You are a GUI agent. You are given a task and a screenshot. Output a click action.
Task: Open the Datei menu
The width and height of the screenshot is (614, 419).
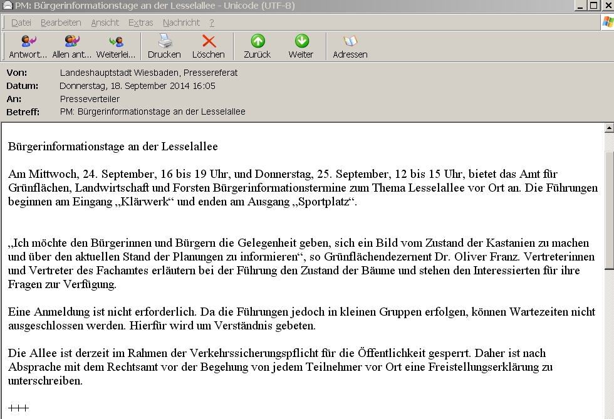21,23
